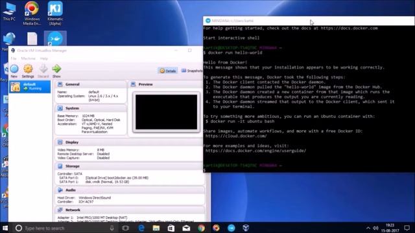The height and width of the screenshot is (233, 415).
Task: Click the taskbar clock and date
Action: point(390,228)
